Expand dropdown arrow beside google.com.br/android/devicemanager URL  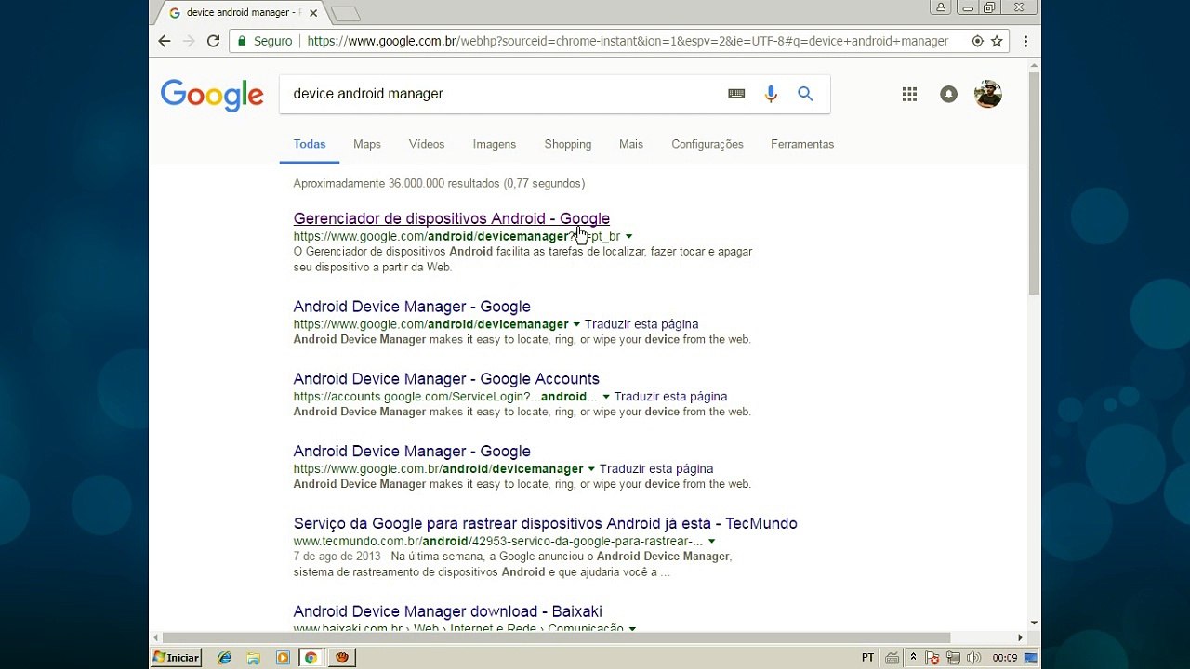[x=591, y=469]
